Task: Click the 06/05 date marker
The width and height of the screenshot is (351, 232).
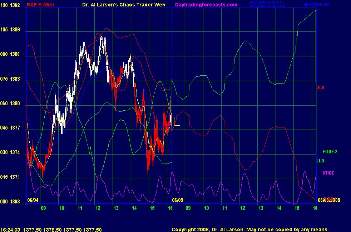Action: 177,200
